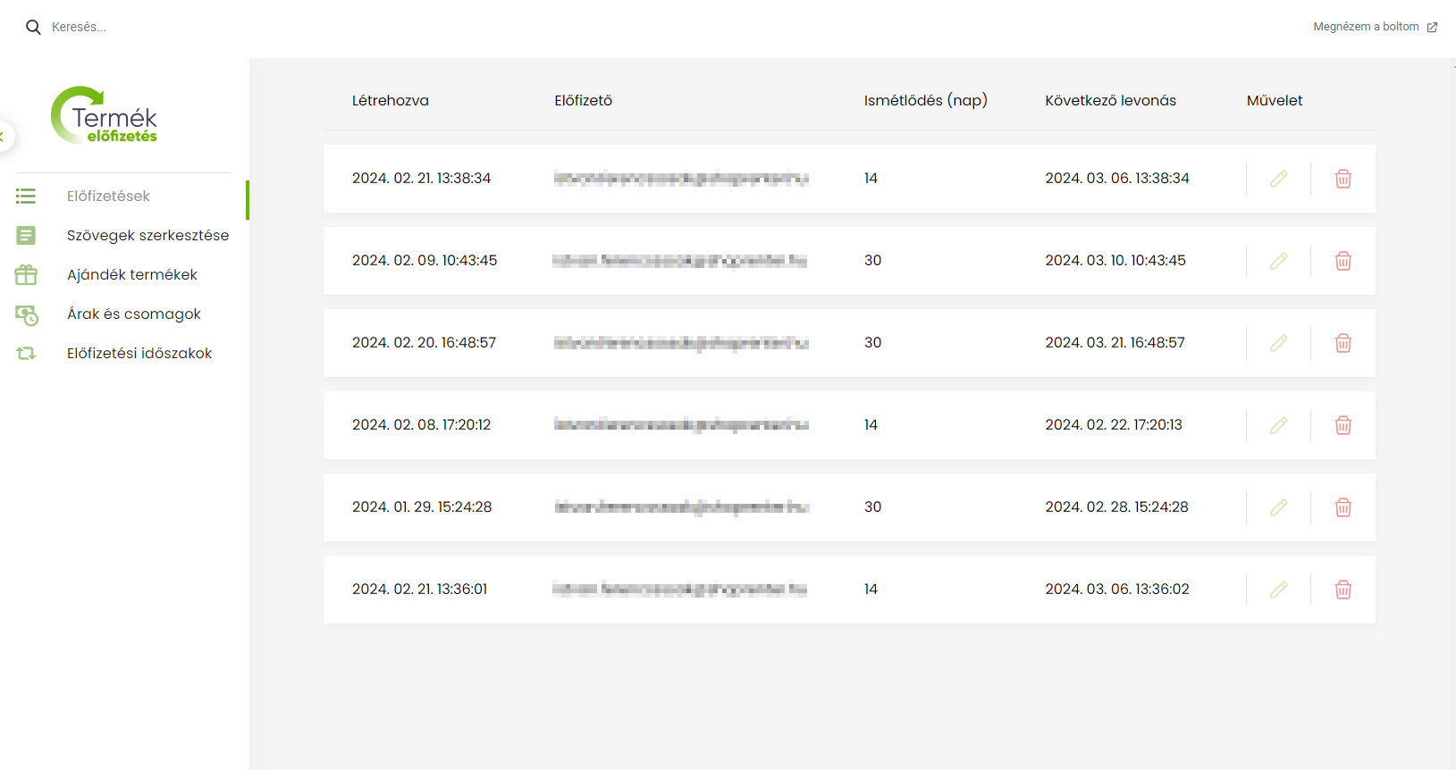Image resolution: width=1456 pixels, height=770 pixels.
Task: Click the Árak és csomagok price icon
Action: point(26,314)
